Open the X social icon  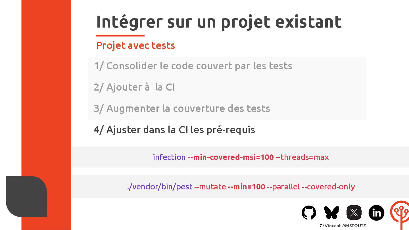[x=354, y=212]
